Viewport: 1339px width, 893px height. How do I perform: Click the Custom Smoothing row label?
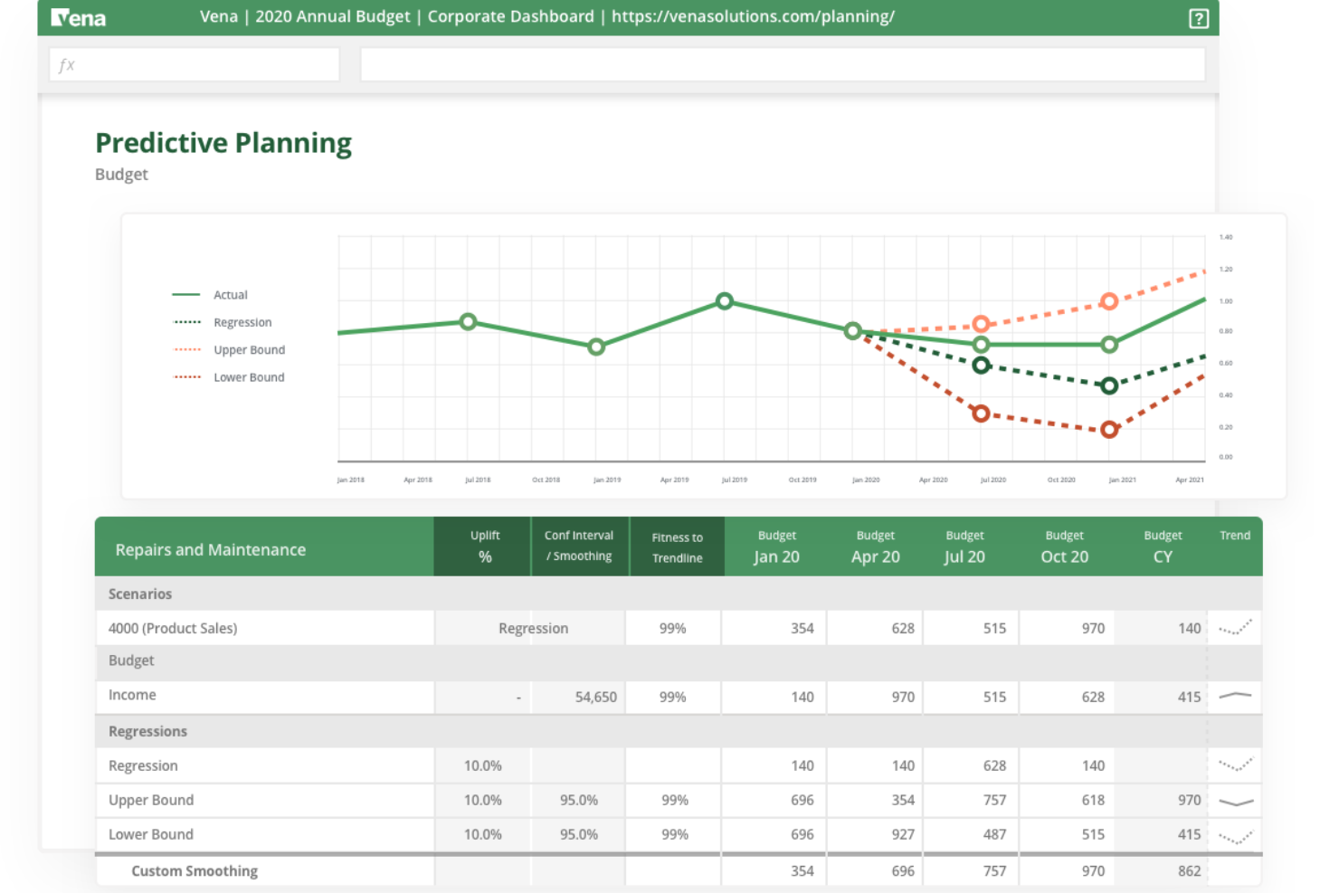pyautogui.click(x=194, y=870)
